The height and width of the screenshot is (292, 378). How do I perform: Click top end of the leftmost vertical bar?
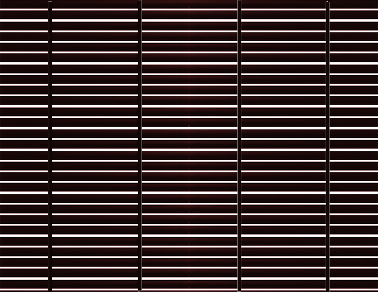50,2
